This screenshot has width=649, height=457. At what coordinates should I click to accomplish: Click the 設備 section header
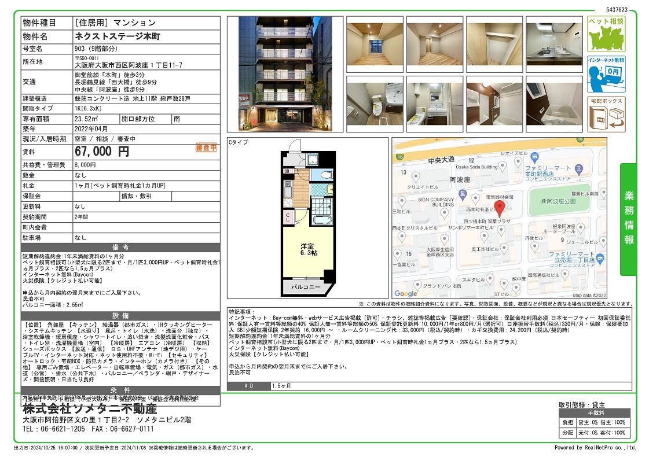120,315
